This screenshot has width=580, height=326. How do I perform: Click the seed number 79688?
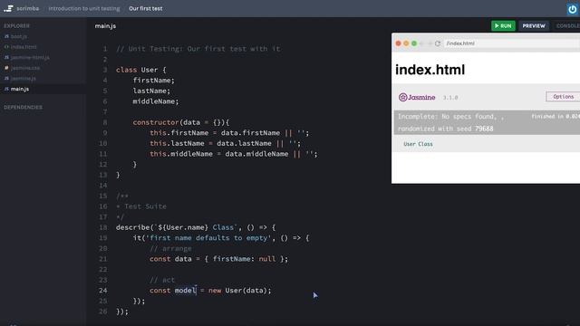(x=484, y=129)
